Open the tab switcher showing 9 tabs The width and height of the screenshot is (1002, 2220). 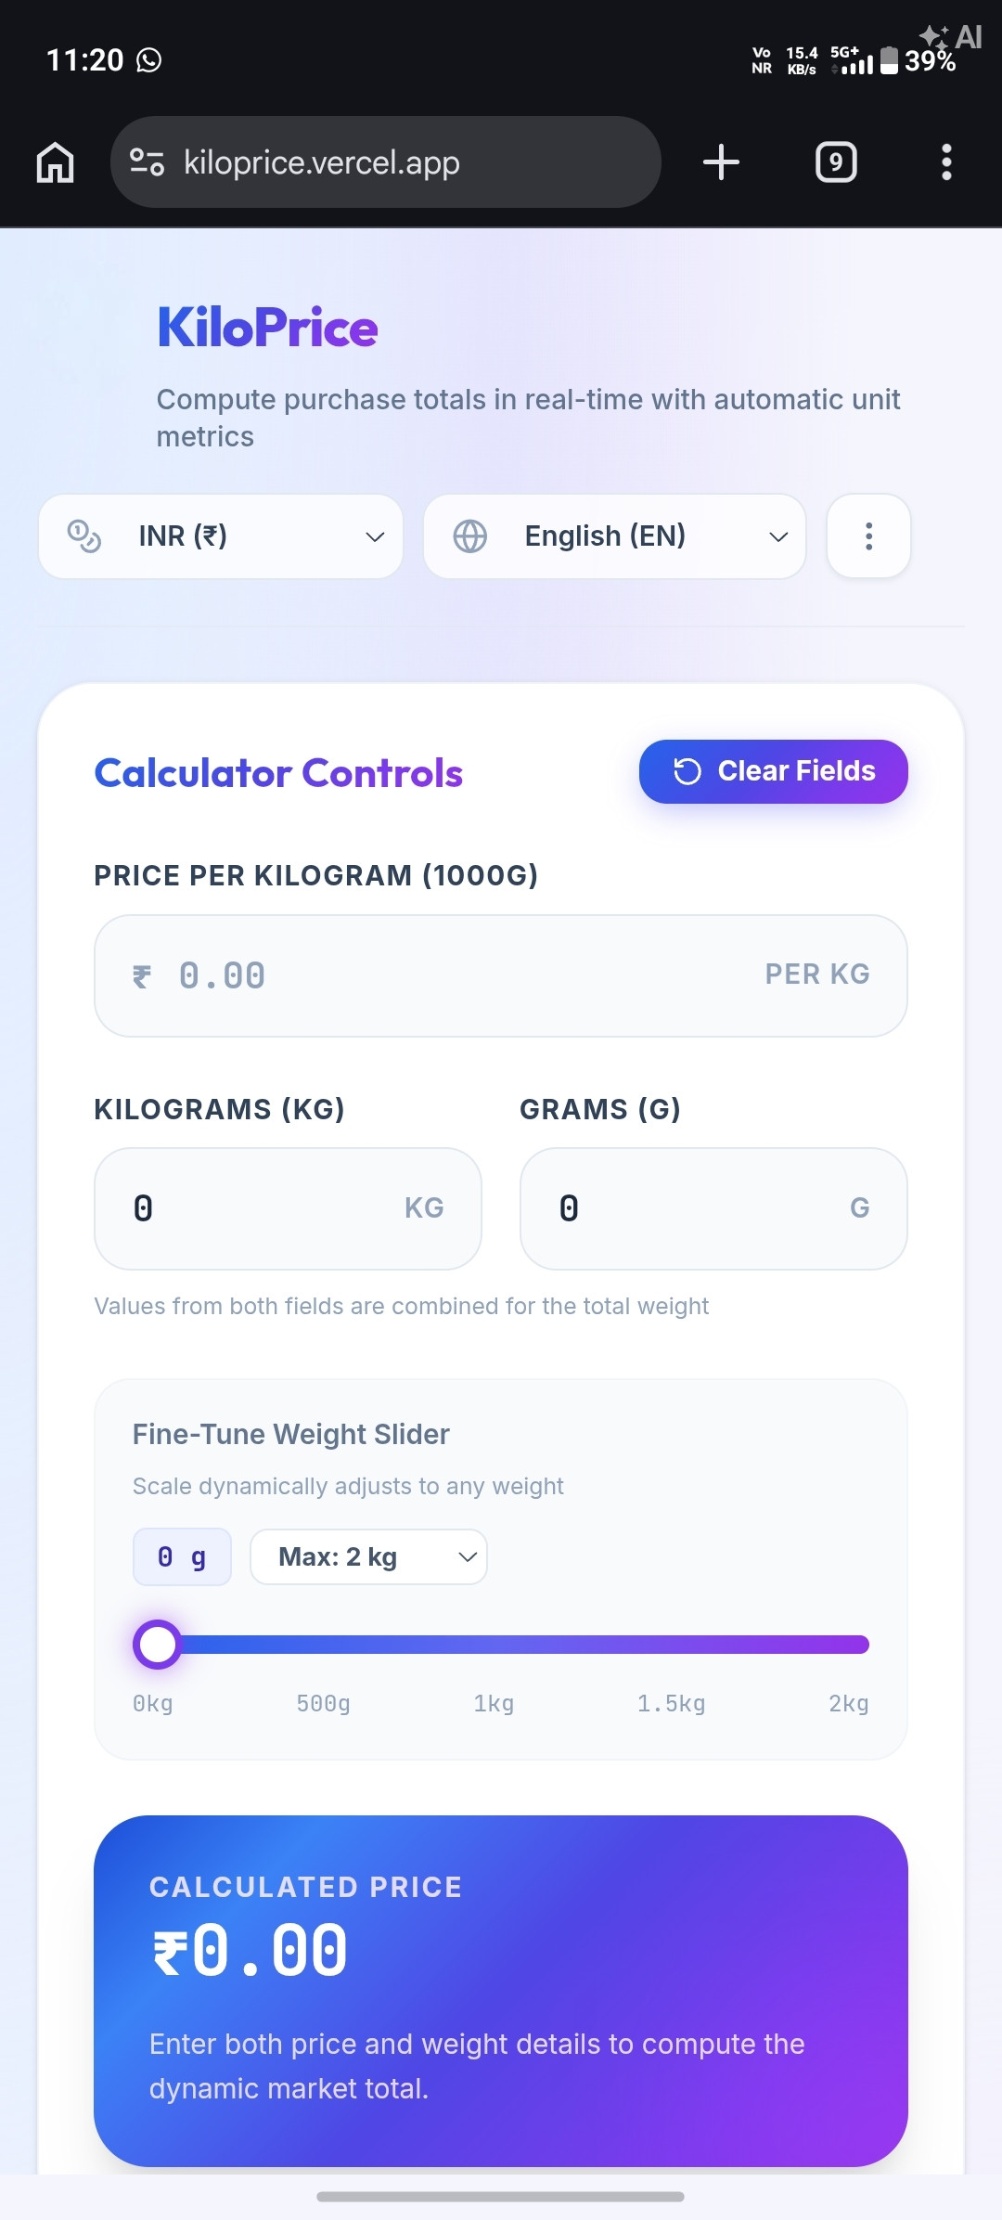click(836, 162)
